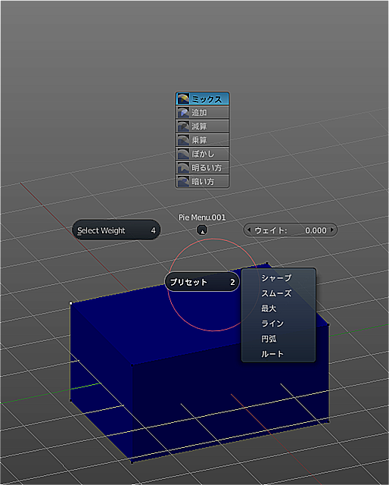Decrease ウェイト value with left arrow
The image size is (389, 485).
point(248,230)
